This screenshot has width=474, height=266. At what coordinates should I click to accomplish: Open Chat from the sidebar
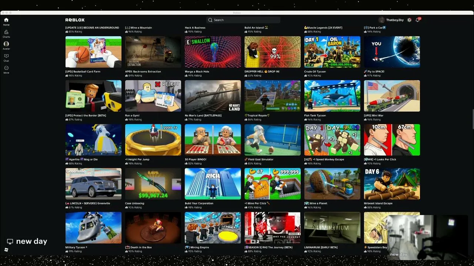click(x=6, y=58)
